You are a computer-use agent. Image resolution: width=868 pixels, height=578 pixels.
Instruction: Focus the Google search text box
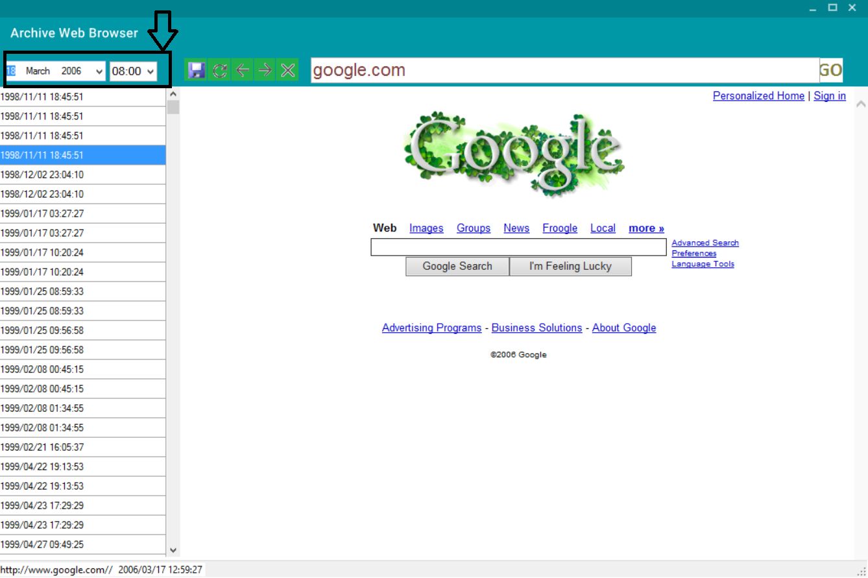[518, 247]
